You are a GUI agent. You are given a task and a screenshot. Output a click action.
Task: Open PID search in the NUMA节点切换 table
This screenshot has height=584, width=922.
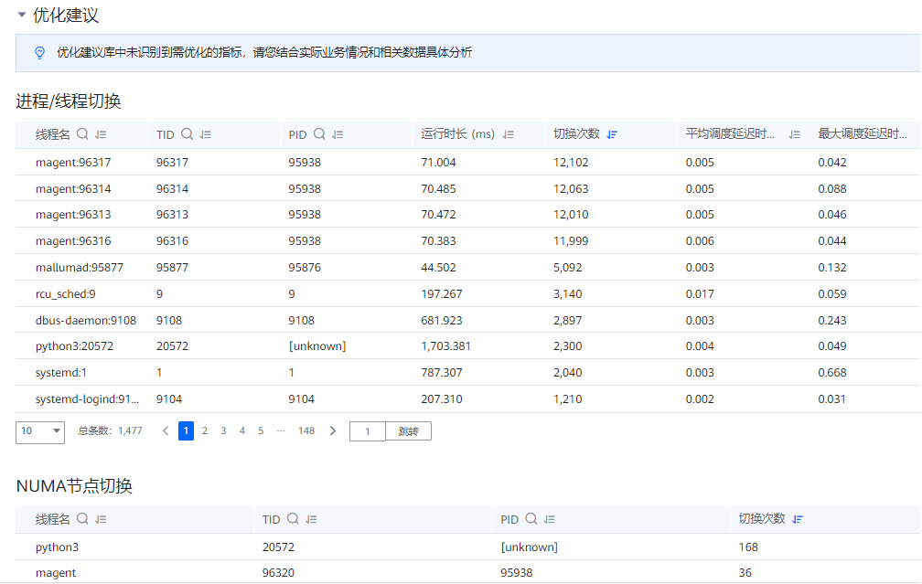click(531, 519)
